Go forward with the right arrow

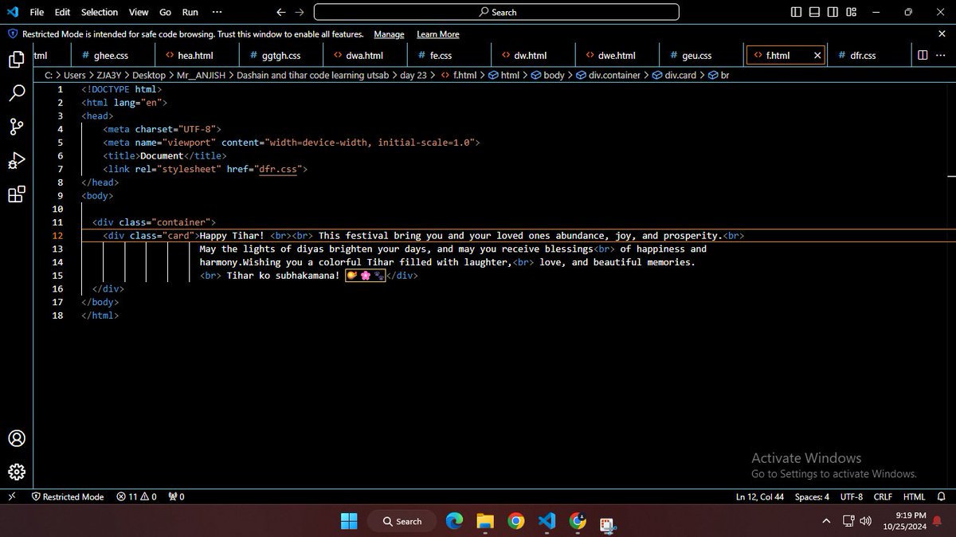tap(300, 12)
